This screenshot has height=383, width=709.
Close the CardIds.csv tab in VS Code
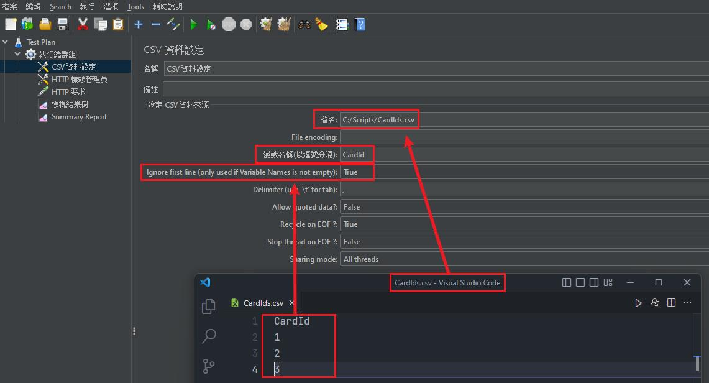pos(291,303)
